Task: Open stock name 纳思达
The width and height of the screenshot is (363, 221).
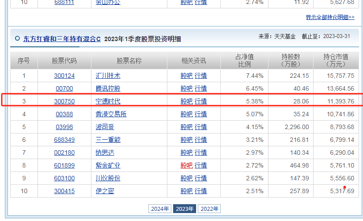Action: coord(105,152)
